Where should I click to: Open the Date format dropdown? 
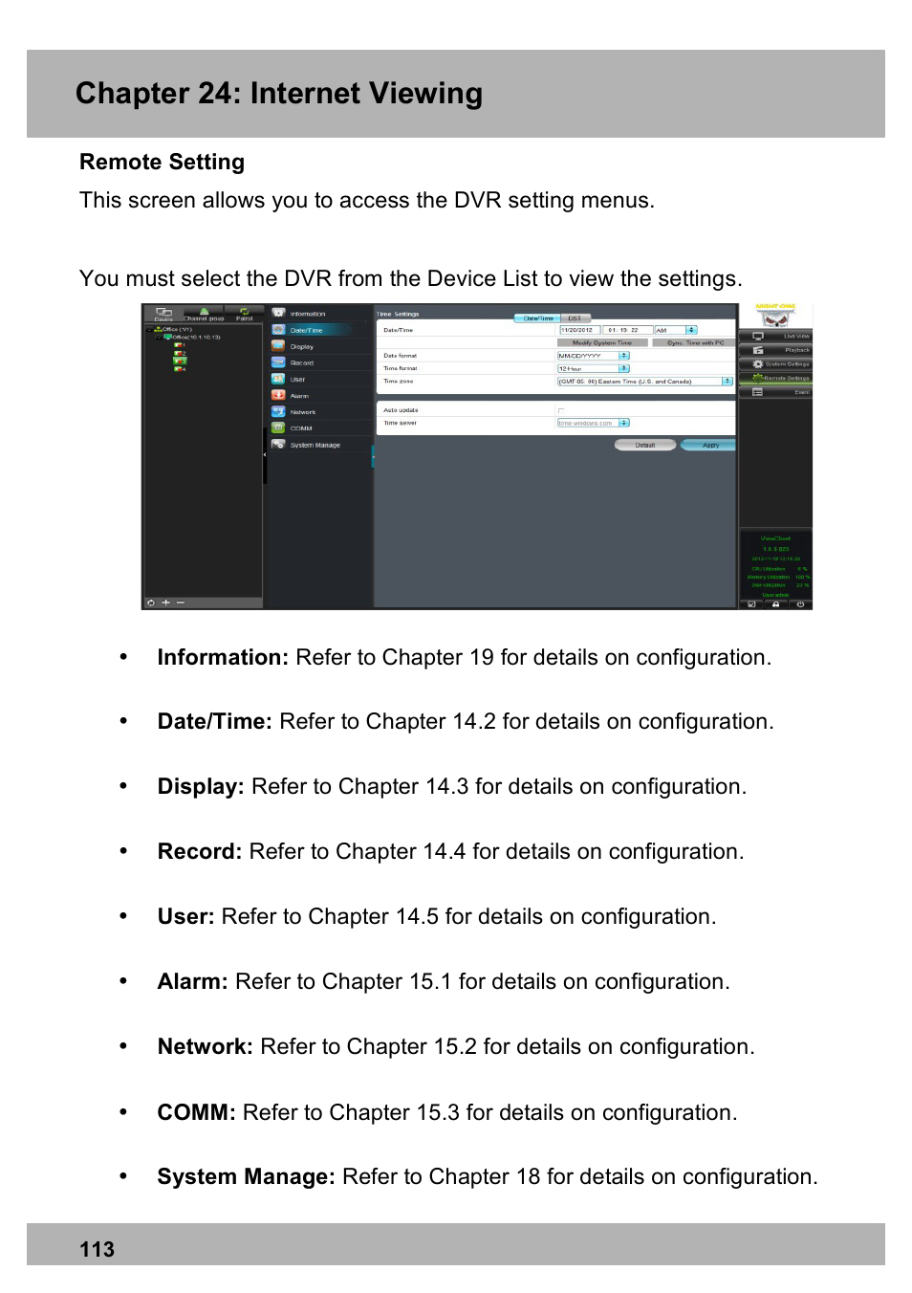[x=594, y=356]
